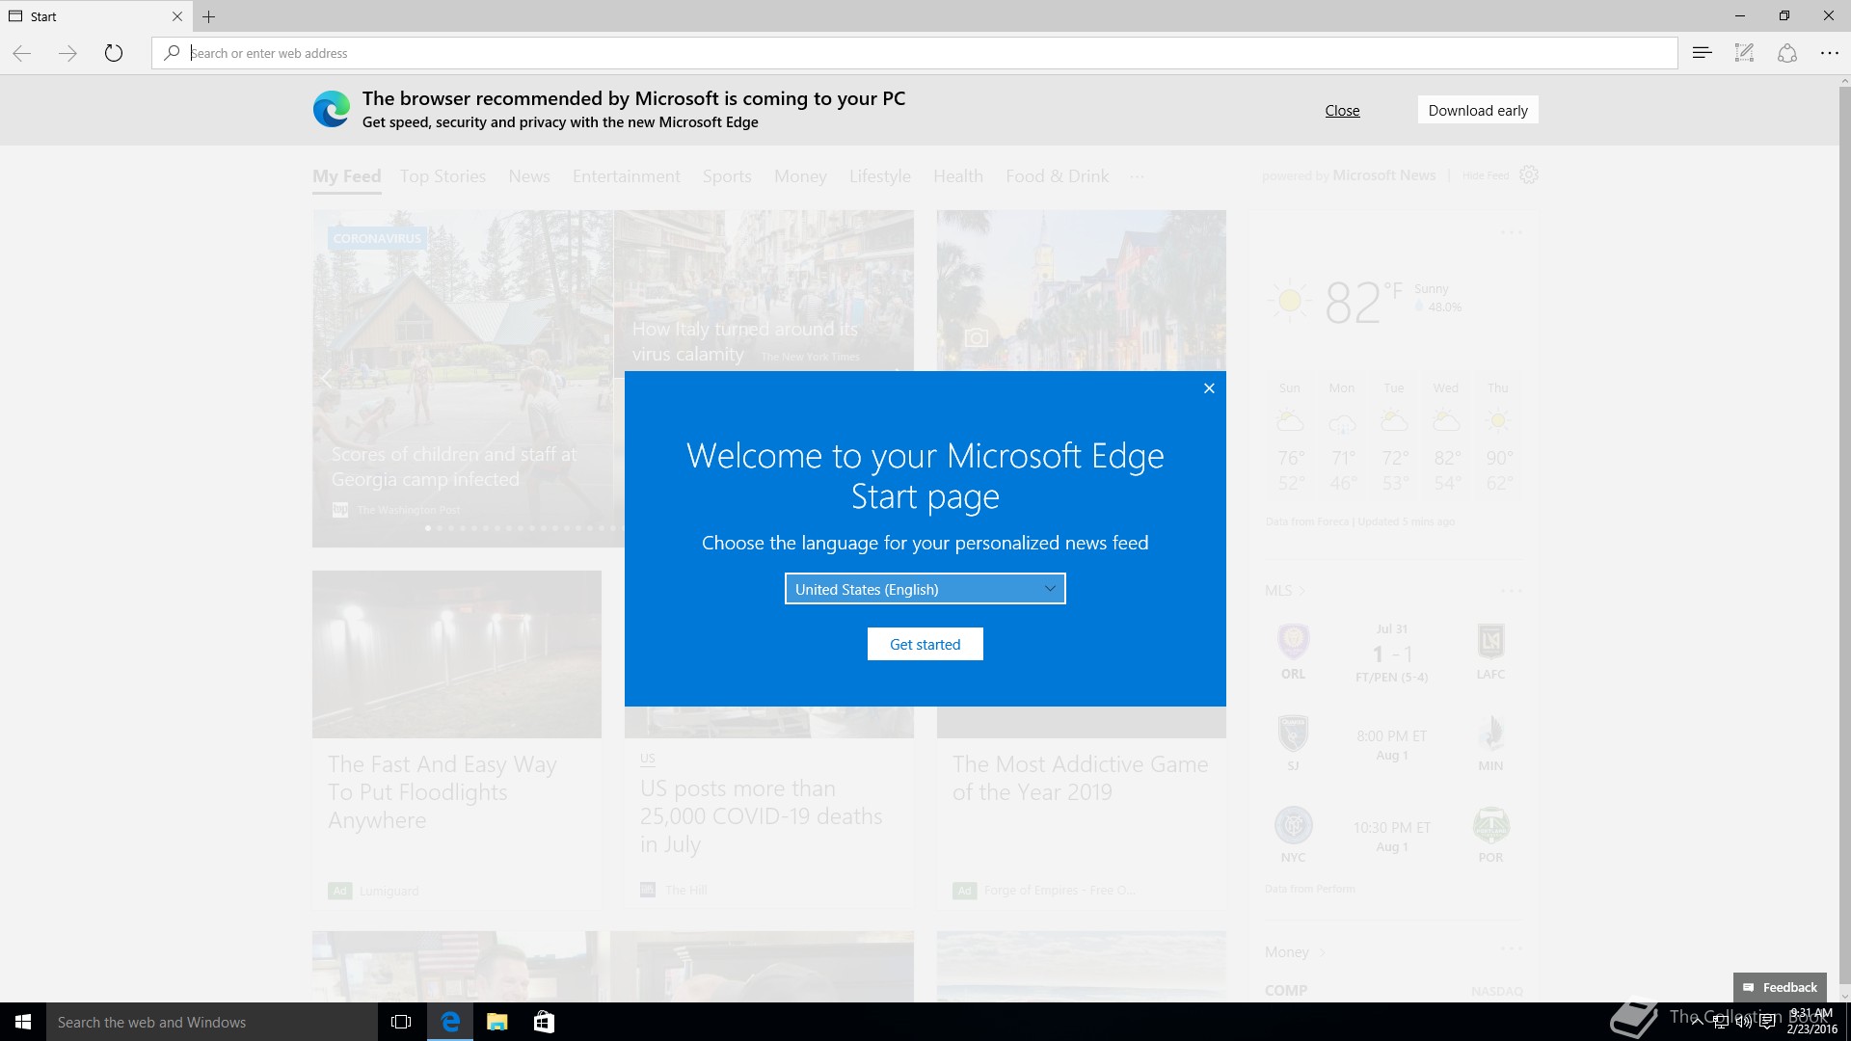Open the Floodlights ad article
The image size is (1851, 1041).
[443, 792]
